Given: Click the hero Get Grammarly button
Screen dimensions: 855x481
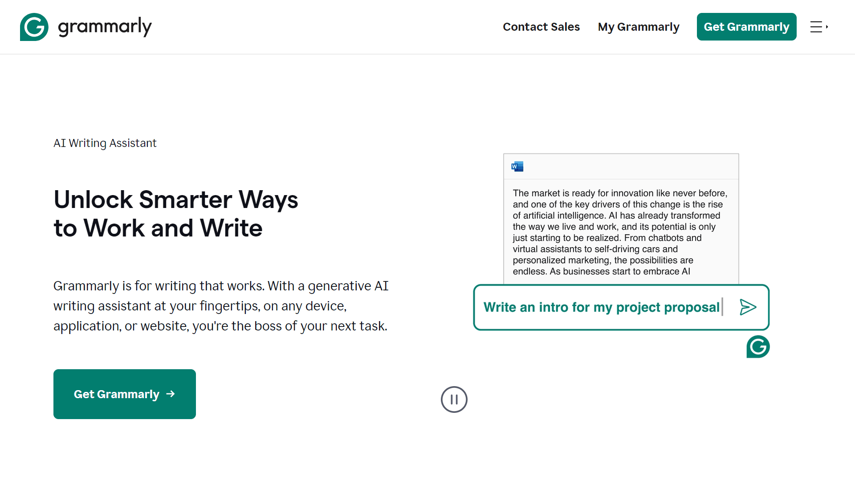Looking at the screenshot, I should click(x=124, y=394).
